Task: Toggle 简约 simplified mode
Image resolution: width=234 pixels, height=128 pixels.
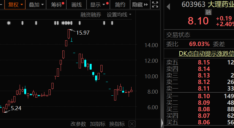Action: 120,5
